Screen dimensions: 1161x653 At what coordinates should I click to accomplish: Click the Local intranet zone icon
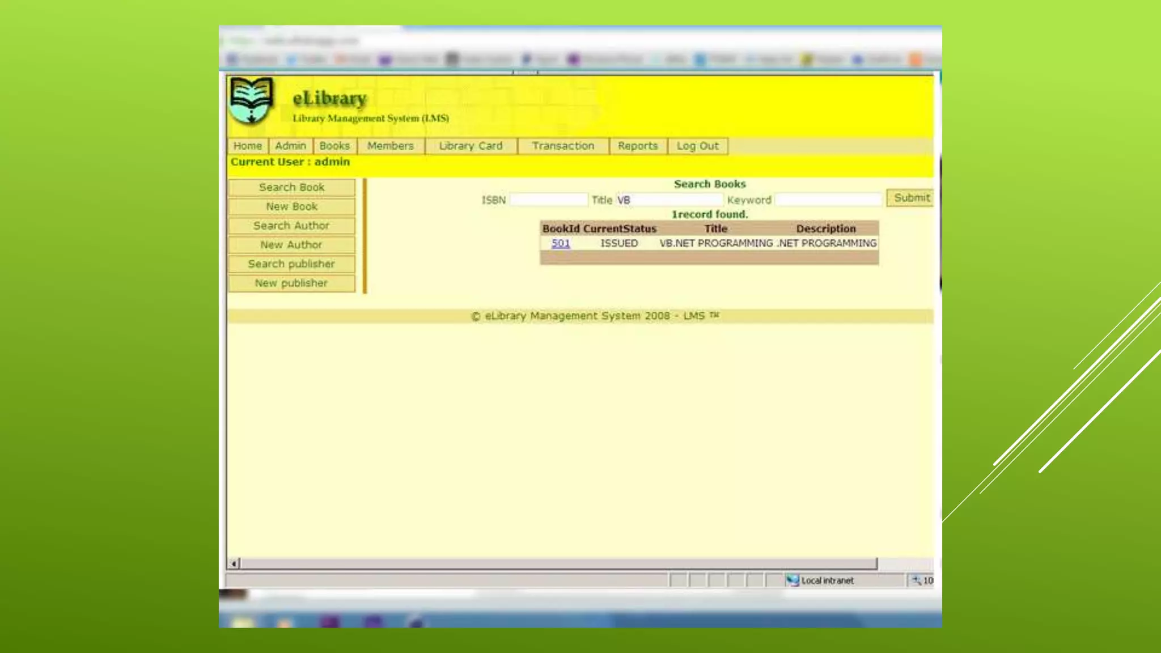[x=792, y=580]
